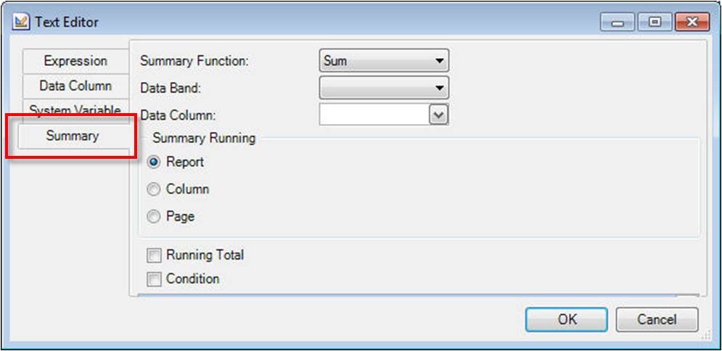Enable the Running Total checkbox

pos(154,255)
